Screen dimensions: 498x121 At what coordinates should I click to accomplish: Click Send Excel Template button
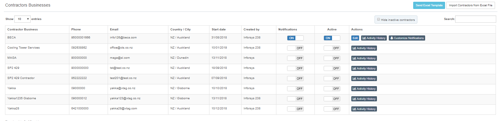point(429,5)
